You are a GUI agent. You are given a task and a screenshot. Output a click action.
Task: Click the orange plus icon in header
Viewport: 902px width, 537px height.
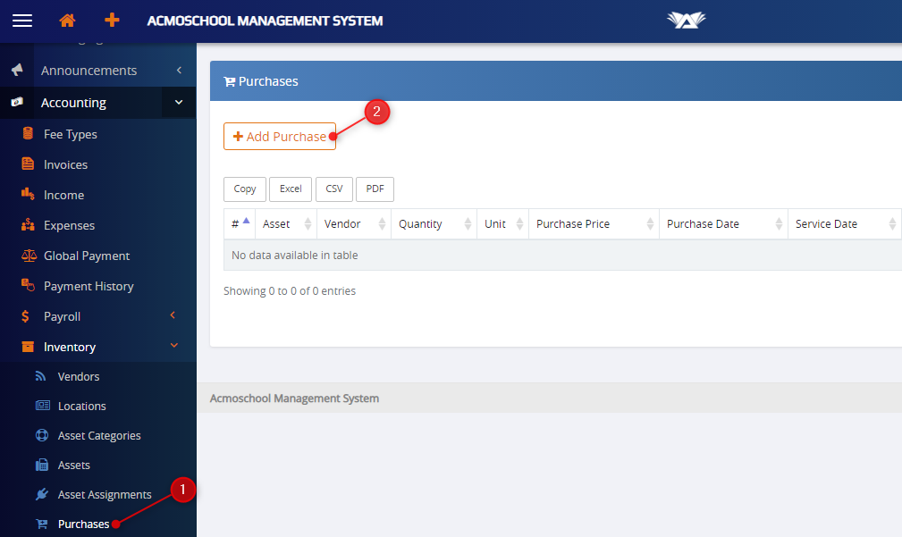click(112, 21)
